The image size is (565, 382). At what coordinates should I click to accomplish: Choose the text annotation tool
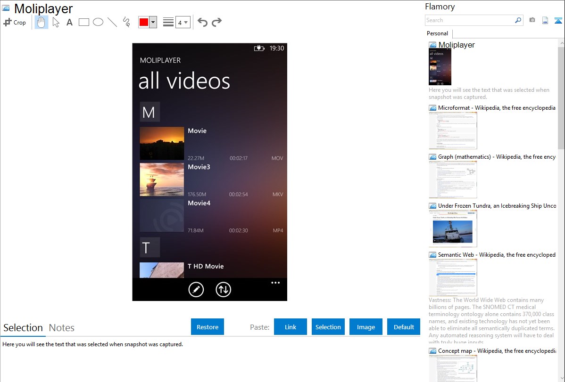tap(69, 22)
